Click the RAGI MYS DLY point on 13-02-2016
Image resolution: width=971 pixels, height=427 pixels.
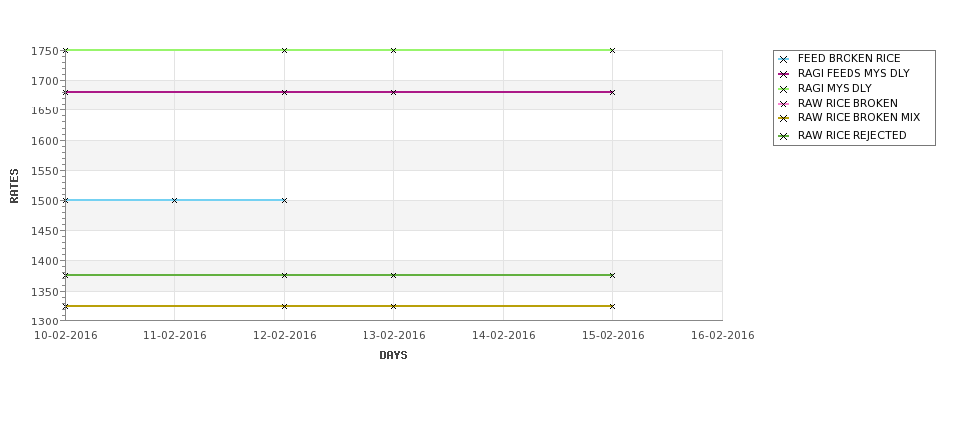point(393,50)
